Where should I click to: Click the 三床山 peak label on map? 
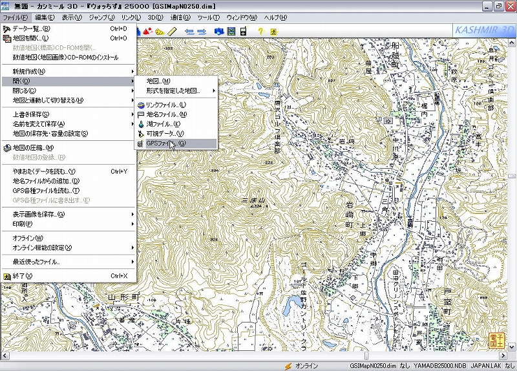(254, 200)
